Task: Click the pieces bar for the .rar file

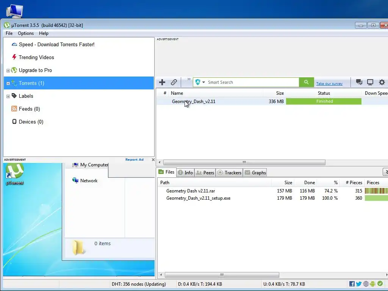Action: pos(376,191)
